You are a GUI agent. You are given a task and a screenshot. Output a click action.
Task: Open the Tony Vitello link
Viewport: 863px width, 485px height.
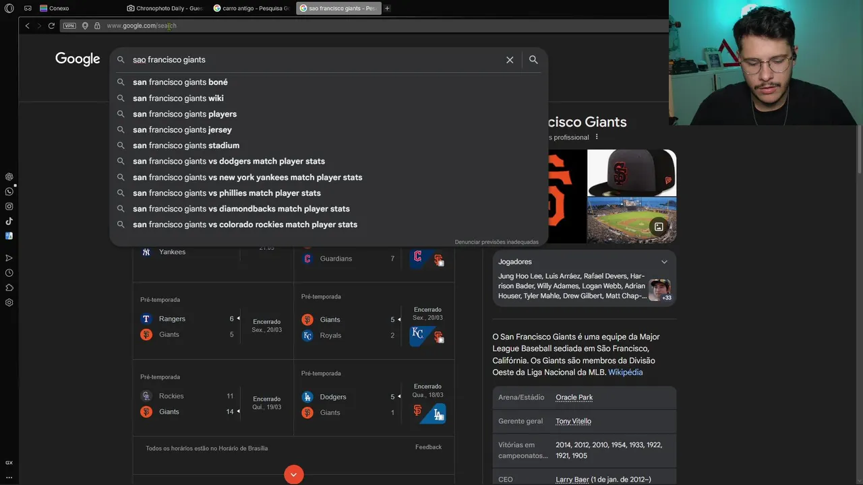573,421
